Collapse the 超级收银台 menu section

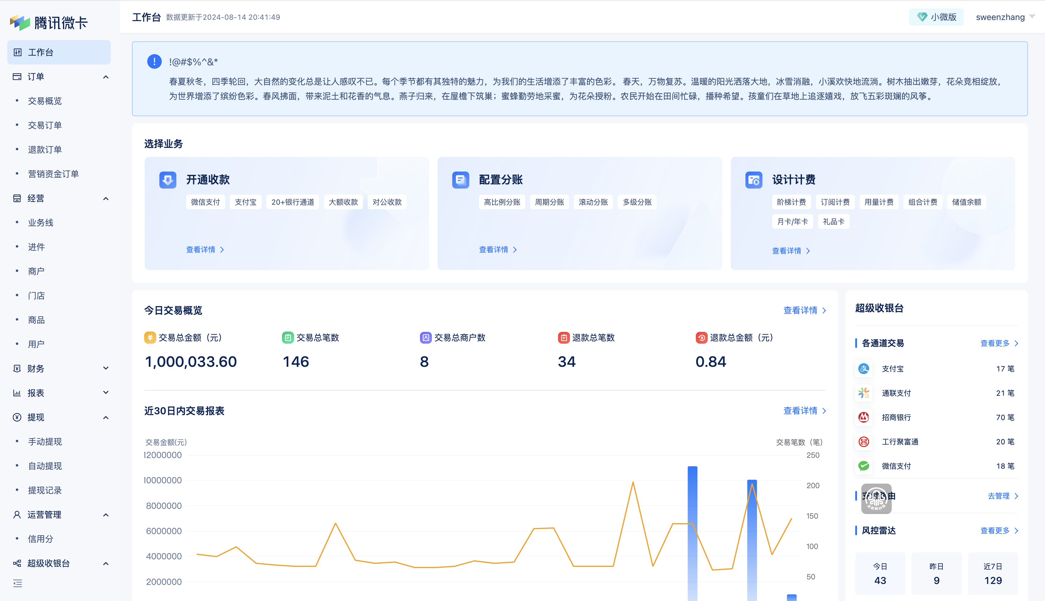coord(106,563)
